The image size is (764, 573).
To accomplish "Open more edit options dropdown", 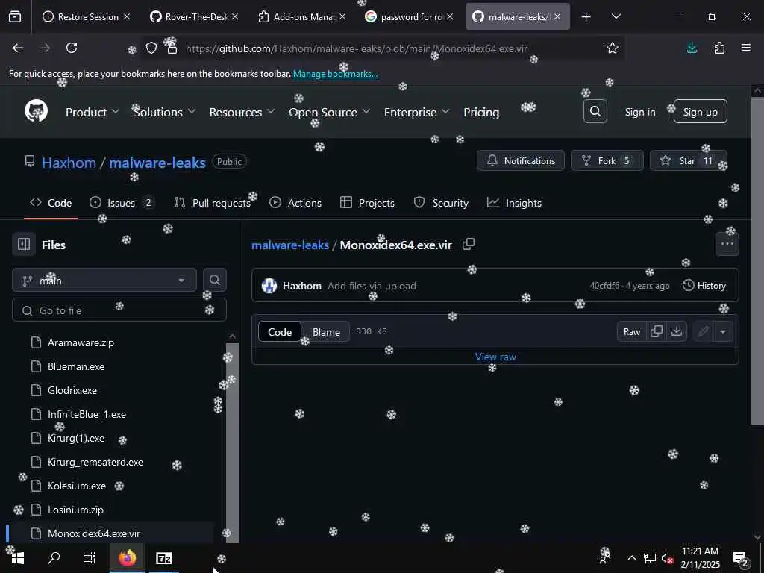I will click(x=723, y=331).
